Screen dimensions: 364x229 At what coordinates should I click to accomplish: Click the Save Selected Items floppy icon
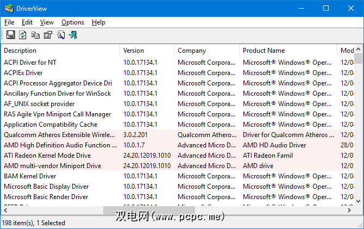click(x=10, y=35)
